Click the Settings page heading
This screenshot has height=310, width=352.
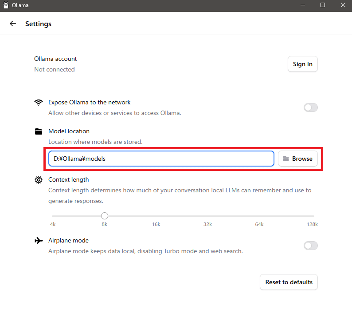38,24
